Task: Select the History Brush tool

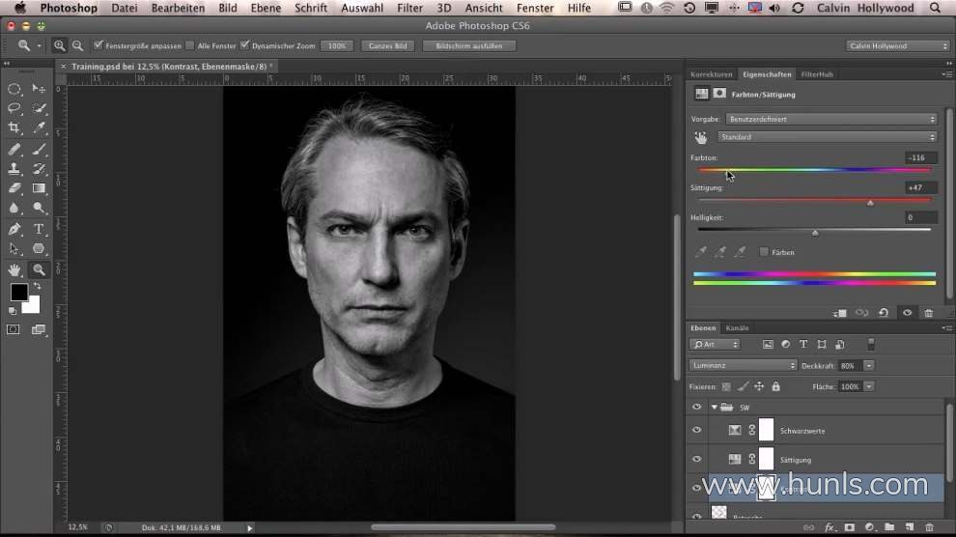Action: (39, 169)
